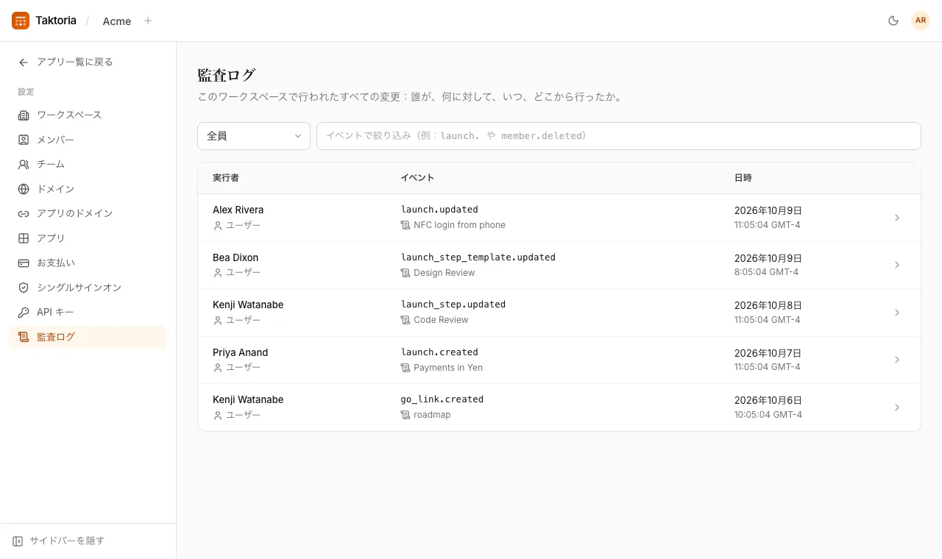Focus the event filter input field
The width and height of the screenshot is (942, 559).
tap(619, 136)
